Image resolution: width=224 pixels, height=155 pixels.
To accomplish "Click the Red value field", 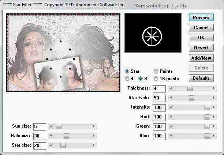I will pyautogui.click(x=159, y=117).
